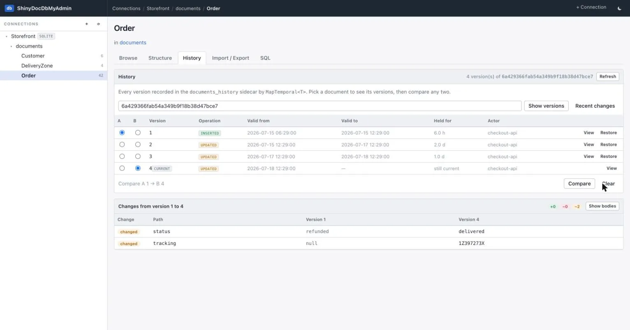Collapse the documents tree node

pos(12,46)
